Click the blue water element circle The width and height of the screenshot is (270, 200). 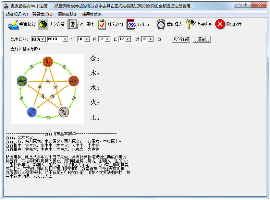pyautogui.click(x=32, y=112)
